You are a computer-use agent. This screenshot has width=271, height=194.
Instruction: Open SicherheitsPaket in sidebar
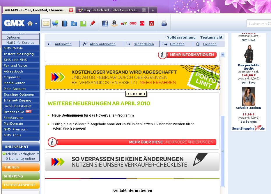pos(21,106)
